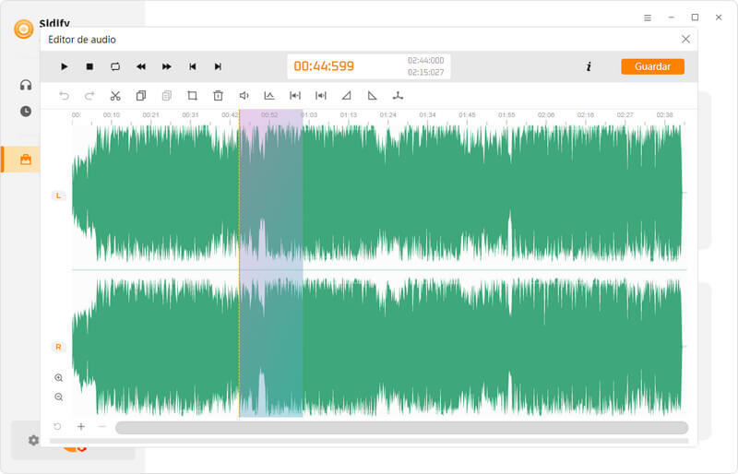Click the split/merge node tool icon
The image size is (738, 474).
(398, 96)
